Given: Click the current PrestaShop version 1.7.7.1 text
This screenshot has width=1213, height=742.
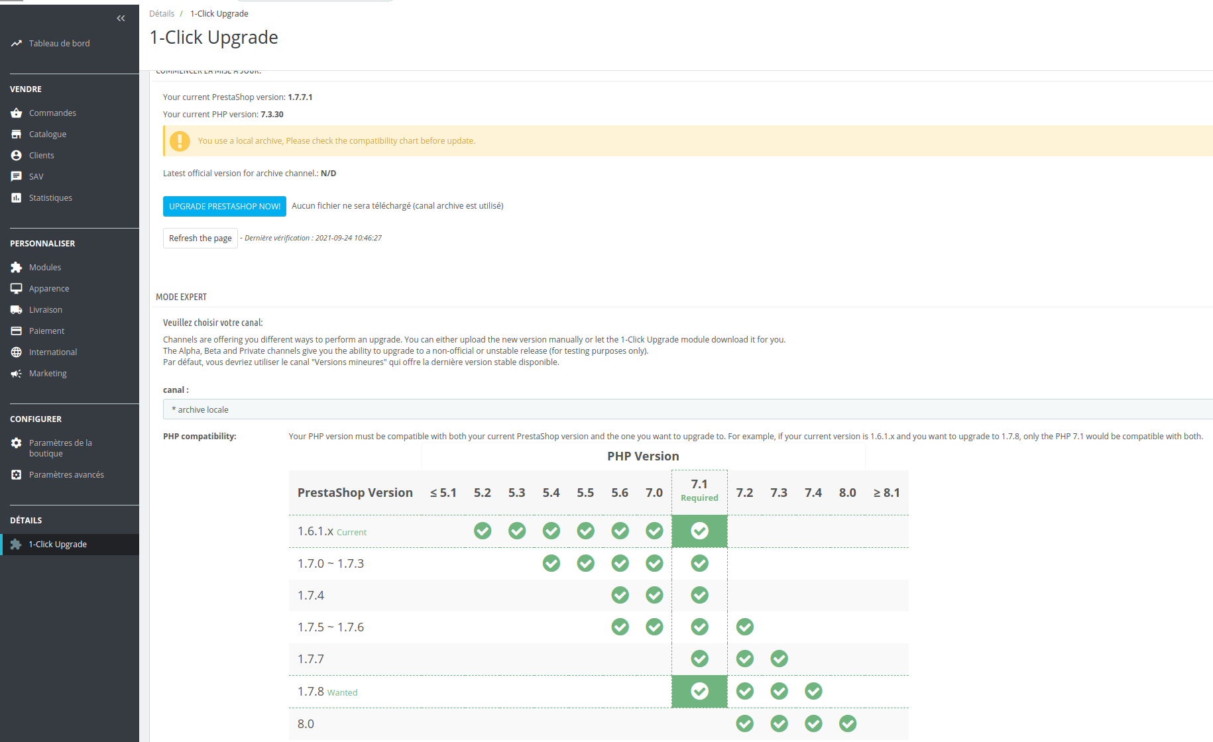Looking at the screenshot, I should (x=300, y=97).
